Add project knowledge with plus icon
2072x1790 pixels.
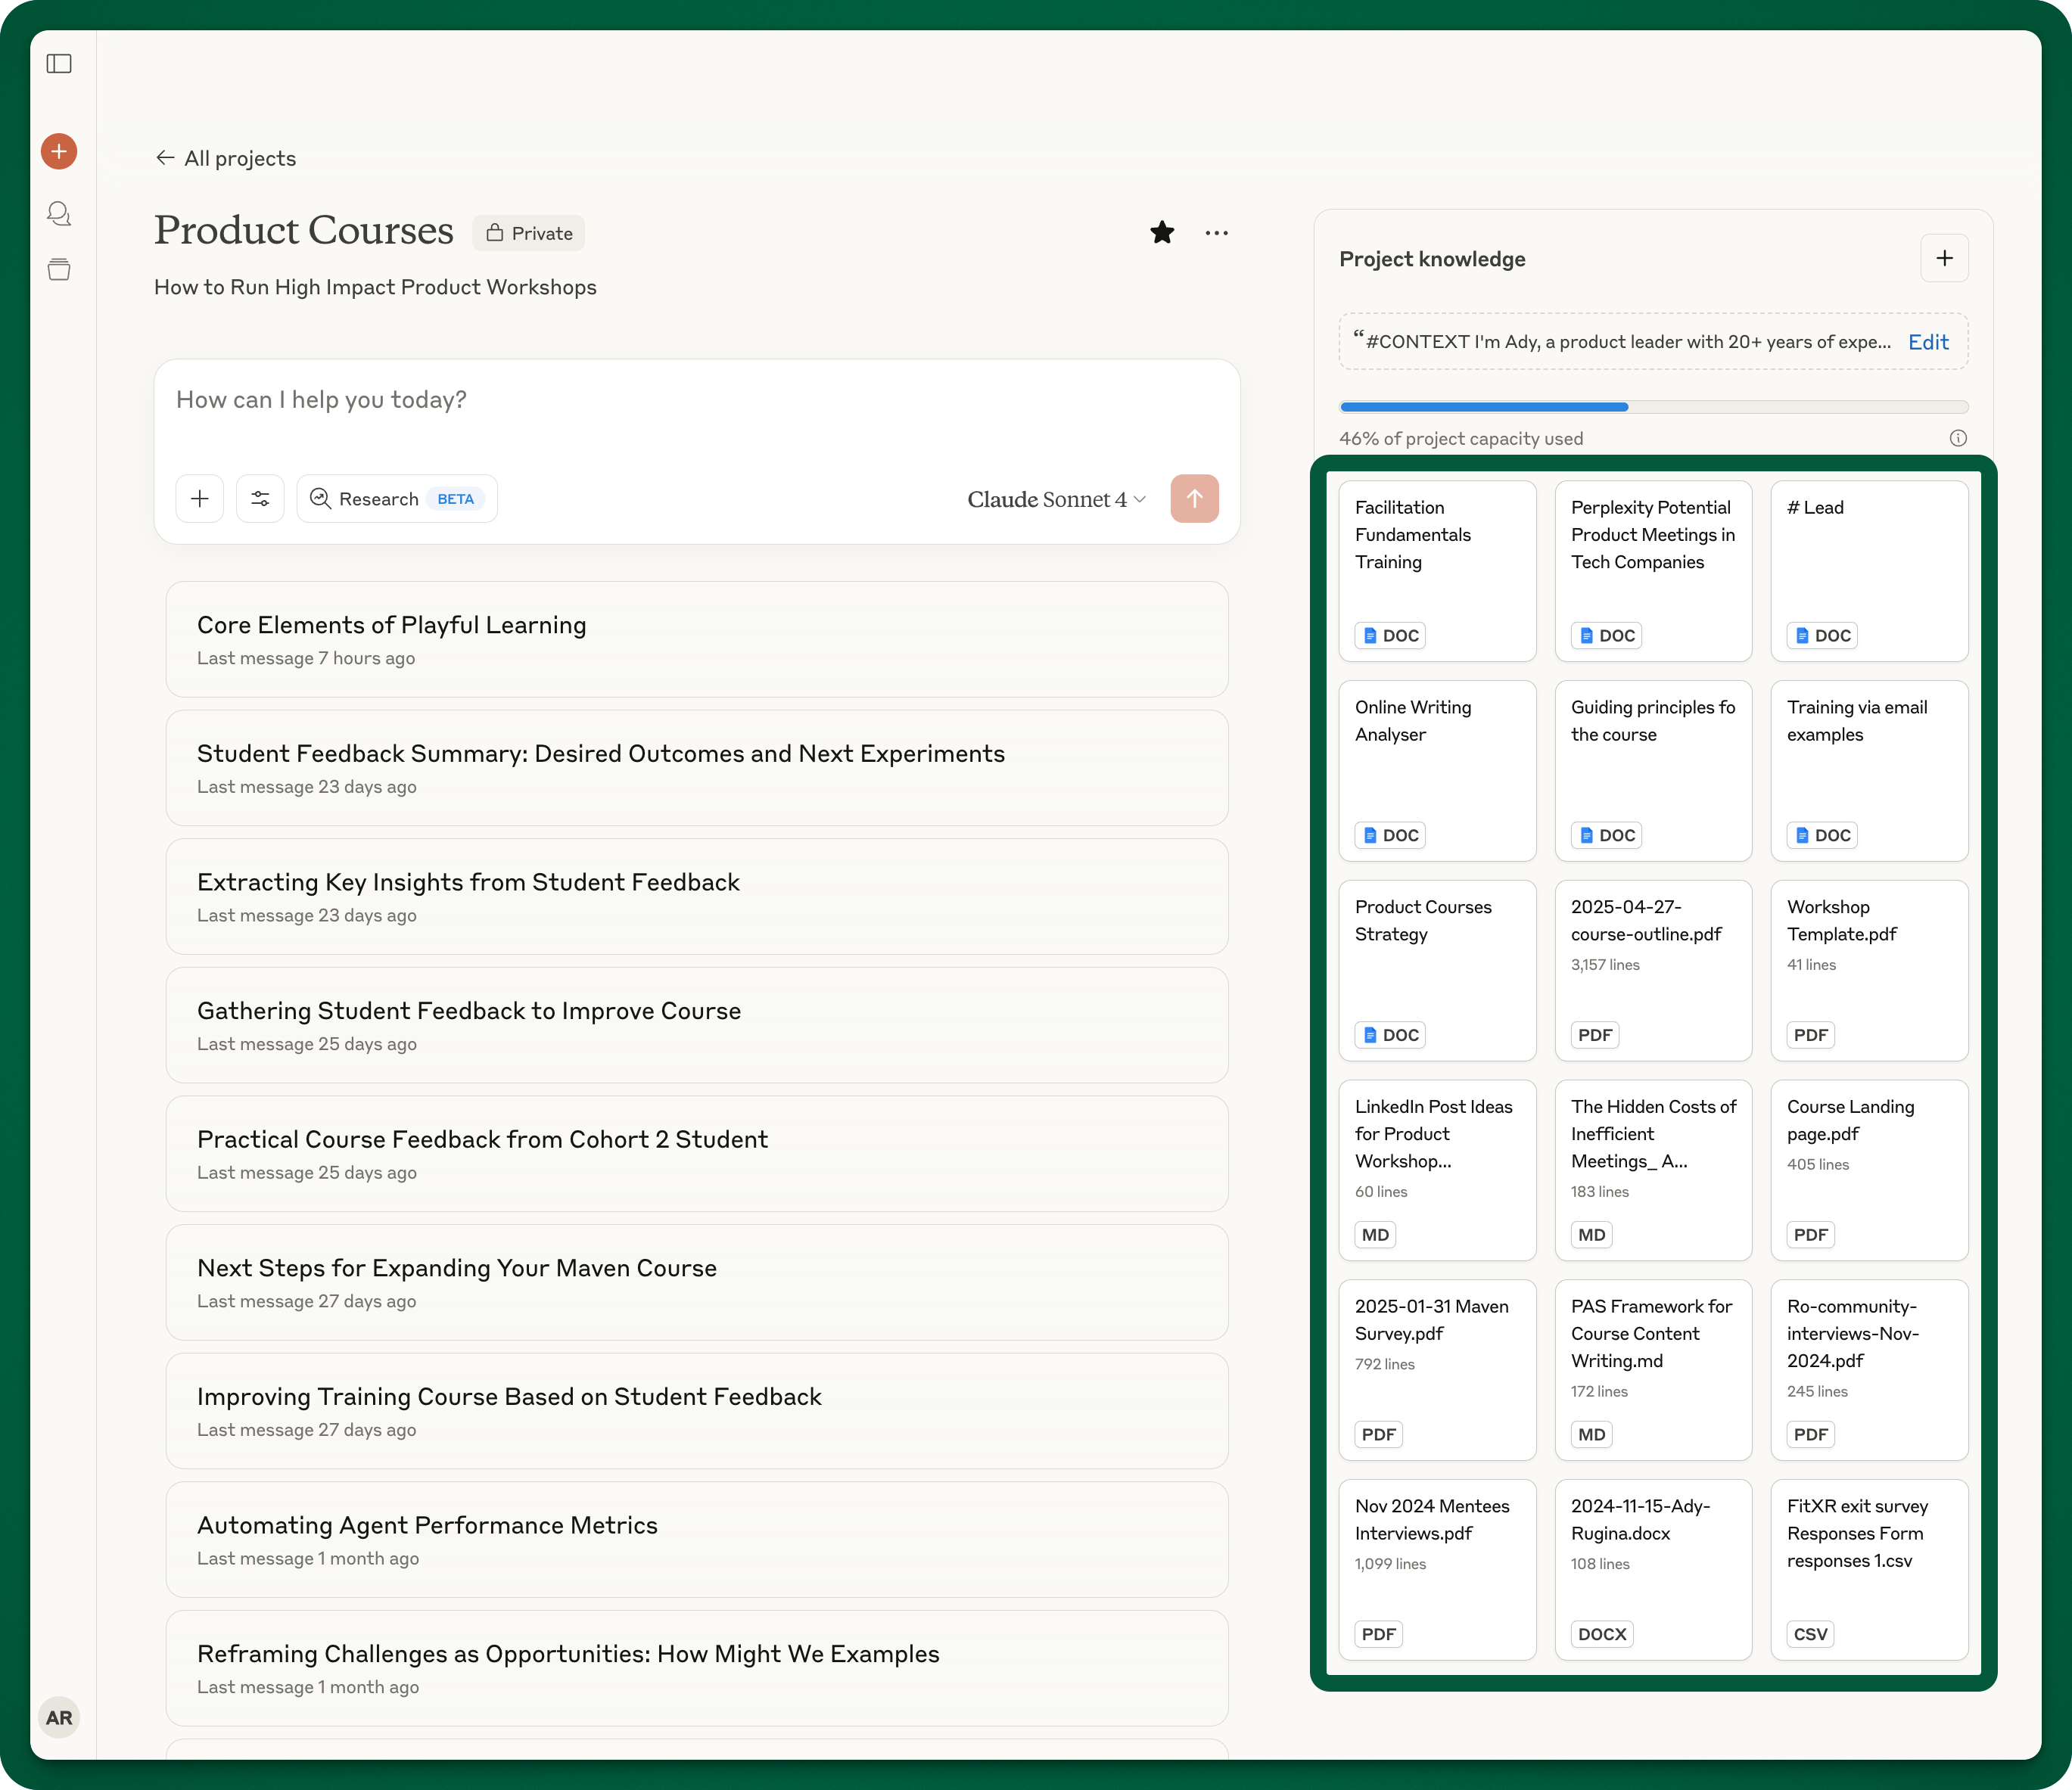pyautogui.click(x=1944, y=259)
